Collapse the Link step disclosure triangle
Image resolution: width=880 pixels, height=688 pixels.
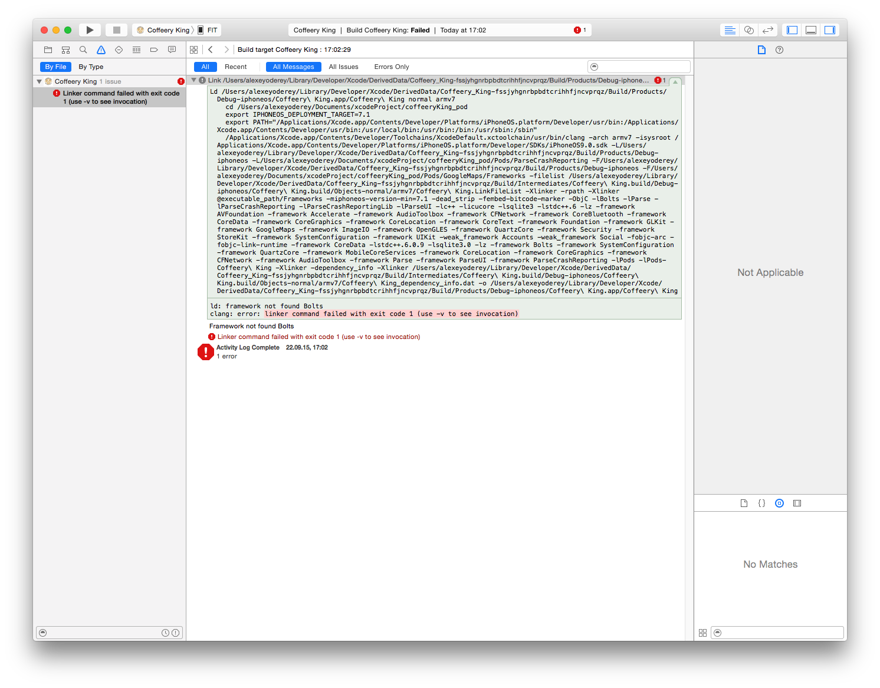click(193, 80)
